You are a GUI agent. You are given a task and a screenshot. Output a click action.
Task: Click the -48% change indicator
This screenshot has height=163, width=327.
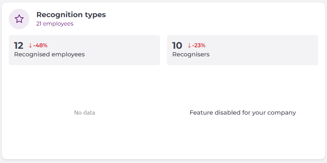pos(40,45)
